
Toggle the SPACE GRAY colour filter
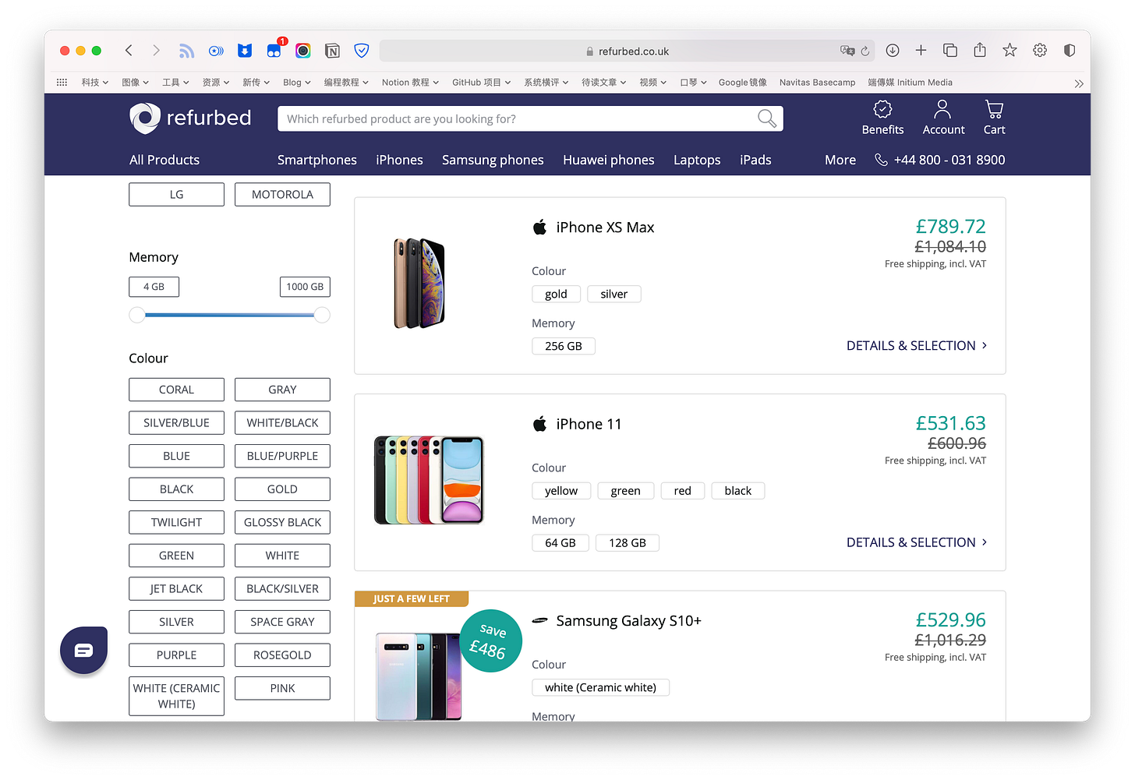point(282,622)
